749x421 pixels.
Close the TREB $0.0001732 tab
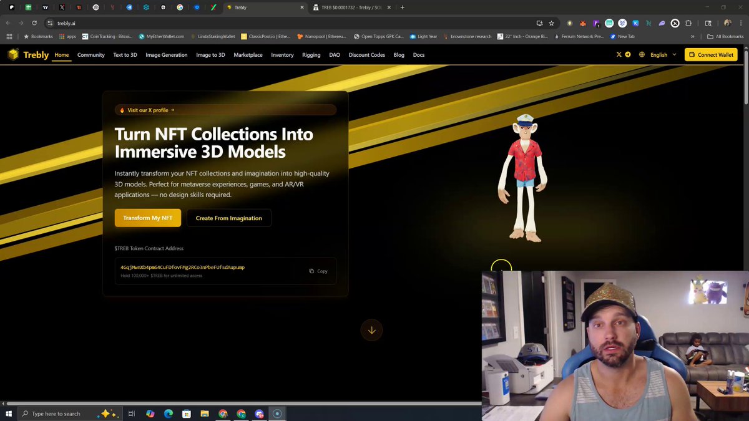click(x=389, y=7)
